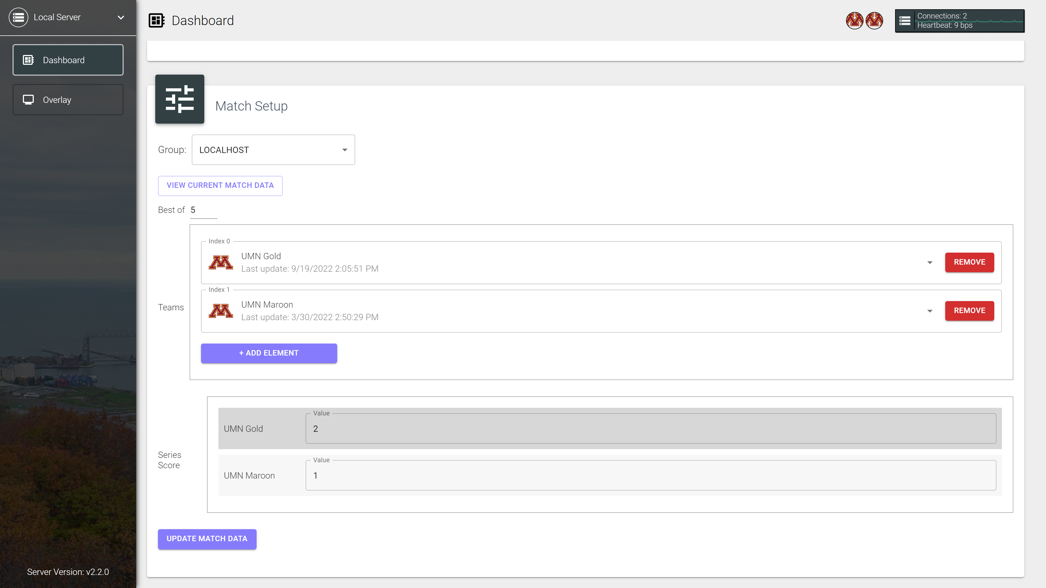
Task: Click the server icon in the connections widget
Action: (905, 21)
